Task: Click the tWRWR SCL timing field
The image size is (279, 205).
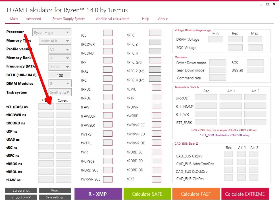Action: 108,179
